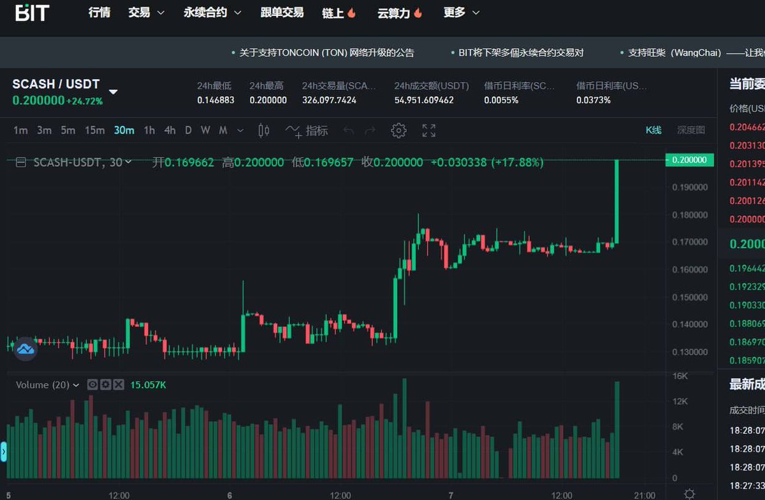Select the 30m timeframe
The width and height of the screenshot is (765, 500).
click(124, 131)
